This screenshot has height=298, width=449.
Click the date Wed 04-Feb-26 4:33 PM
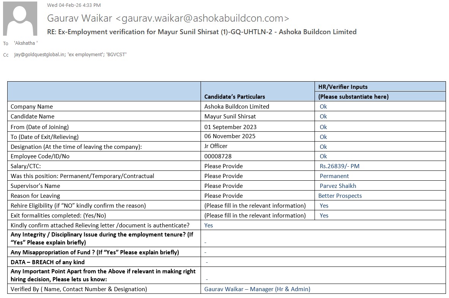tap(74, 5)
